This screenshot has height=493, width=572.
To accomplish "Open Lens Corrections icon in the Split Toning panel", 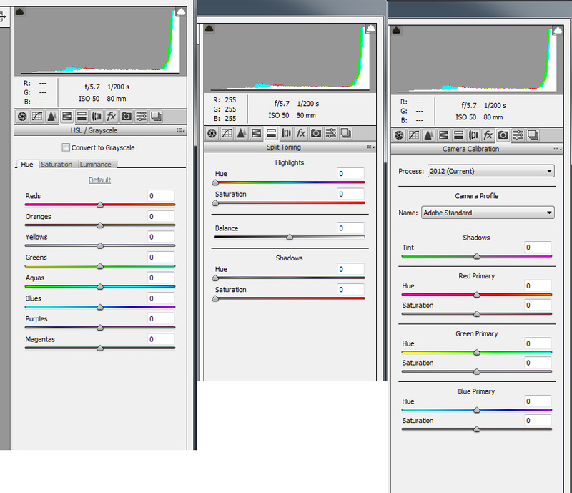I will tap(286, 133).
